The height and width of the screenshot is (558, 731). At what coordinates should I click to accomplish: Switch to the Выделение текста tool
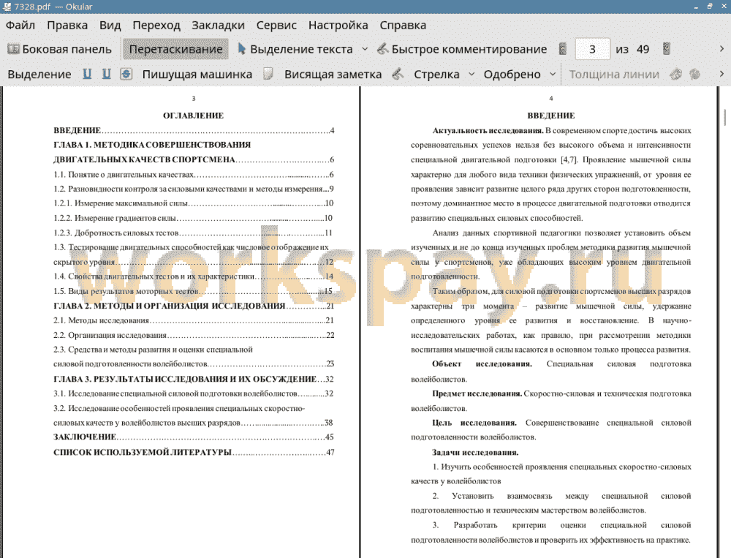click(x=295, y=49)
